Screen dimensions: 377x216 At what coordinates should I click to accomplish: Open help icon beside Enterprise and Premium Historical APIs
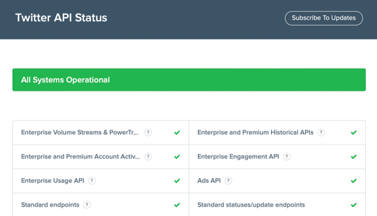(x=321, y=132)
